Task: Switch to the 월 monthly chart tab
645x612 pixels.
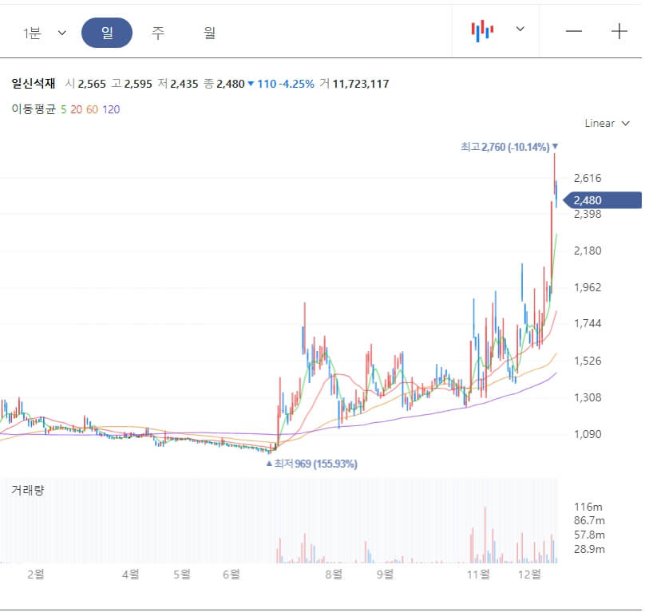Action: coord(209,33)
